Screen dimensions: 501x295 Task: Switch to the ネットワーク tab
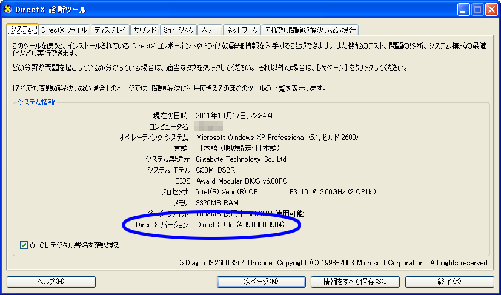(242, 30)
